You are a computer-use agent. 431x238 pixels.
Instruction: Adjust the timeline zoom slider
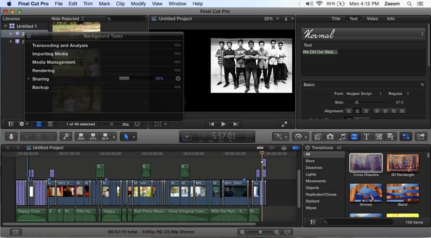coord(260,232)
